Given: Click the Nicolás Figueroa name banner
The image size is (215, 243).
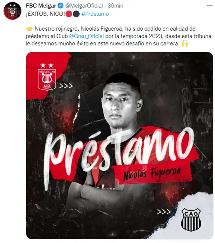Looking at the screenshot, I should pyautogui.click(x=153, y=173).
